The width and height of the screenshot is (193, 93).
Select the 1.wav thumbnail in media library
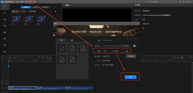click(x=16, y=19)
